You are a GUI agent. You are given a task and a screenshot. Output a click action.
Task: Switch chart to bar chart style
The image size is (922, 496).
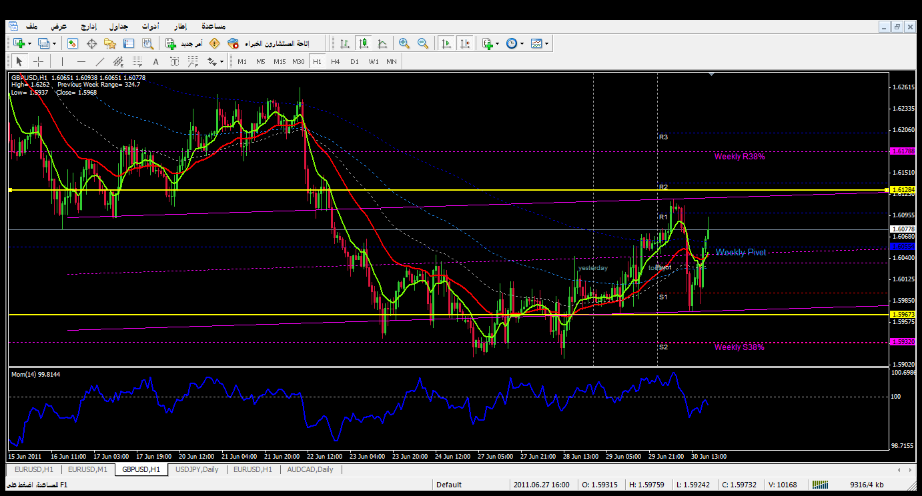(345, 43)
